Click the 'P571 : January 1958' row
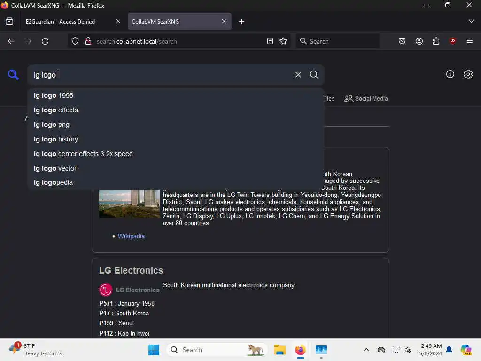Viewport: 481px width, 361px height. tap(127, 303)
